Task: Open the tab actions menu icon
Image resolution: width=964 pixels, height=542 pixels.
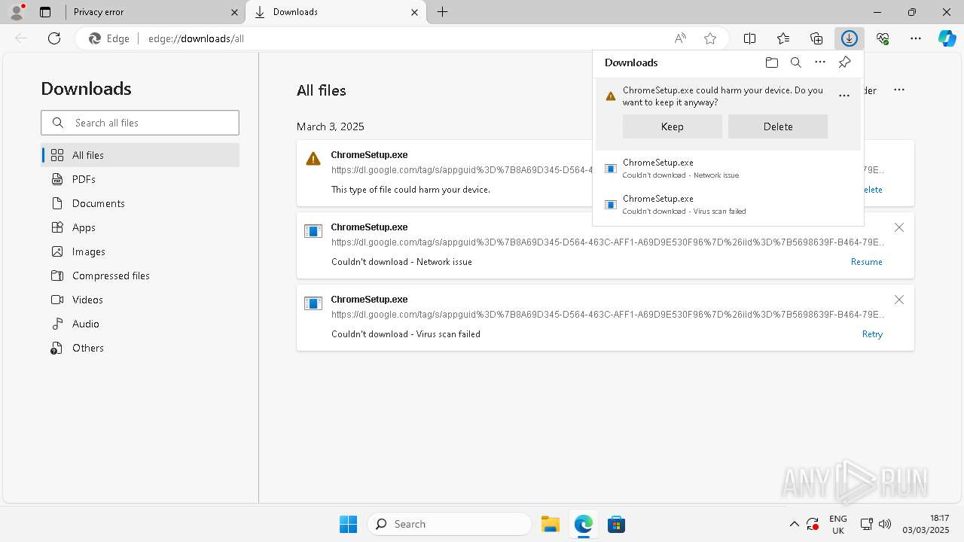Action: [x=45, y=12]
